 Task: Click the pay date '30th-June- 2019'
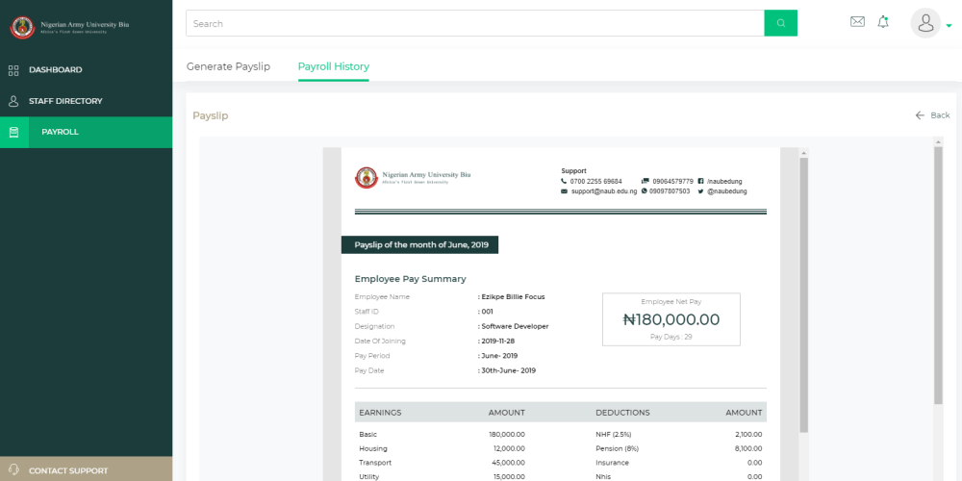[509, 370]
